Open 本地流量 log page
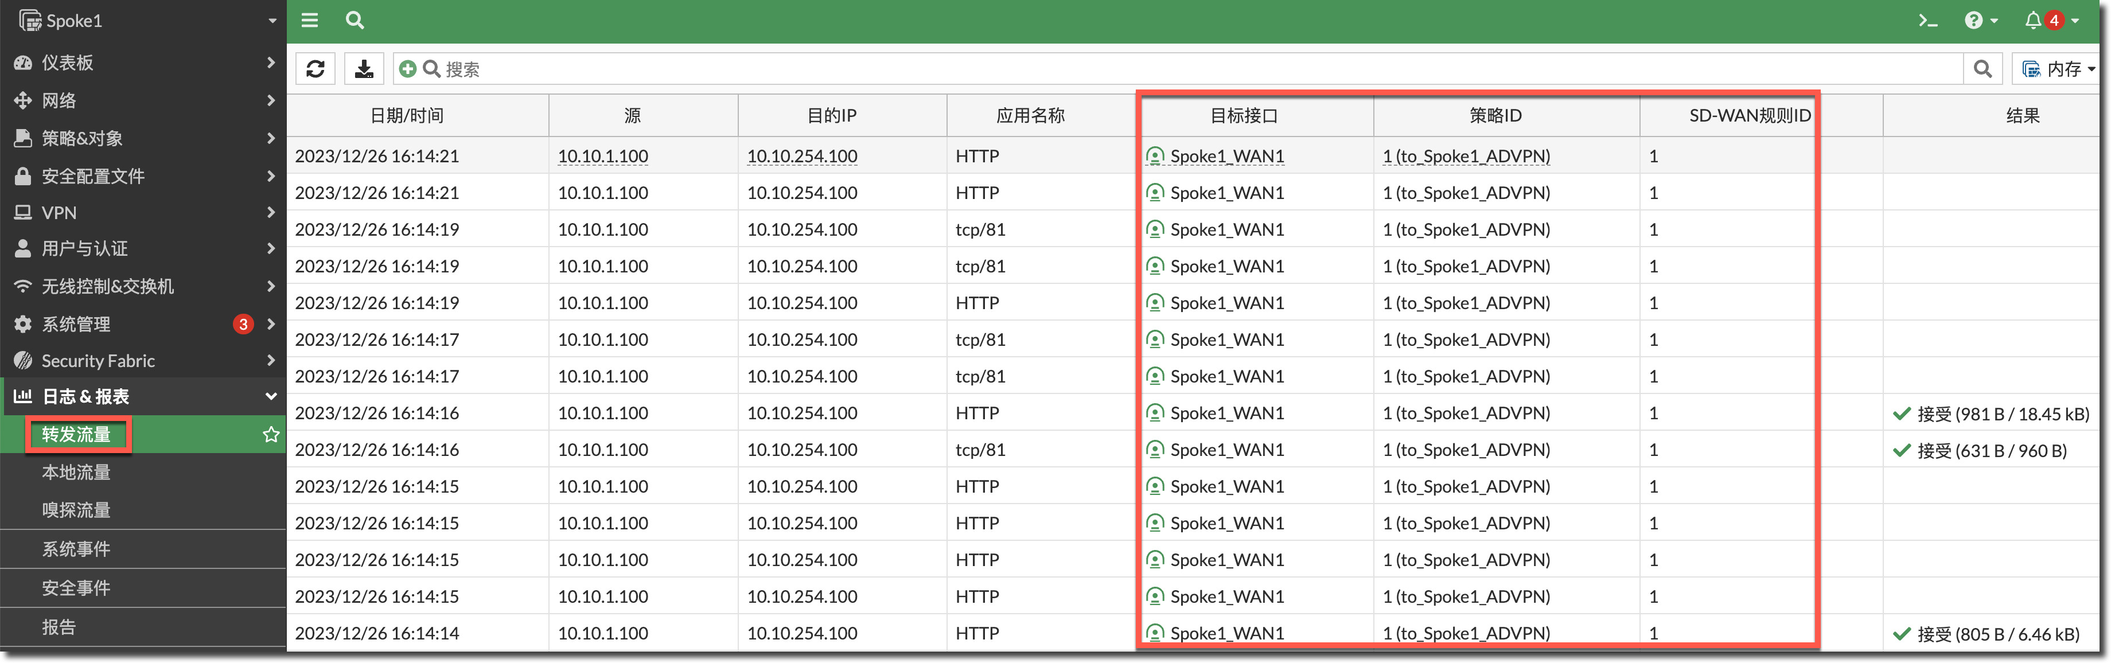This screenshot has width=2111, height=663. point(76,472)
